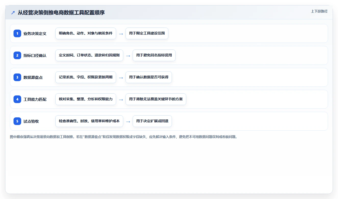Click the 工具能力匹配 step label

pos(35,99)
